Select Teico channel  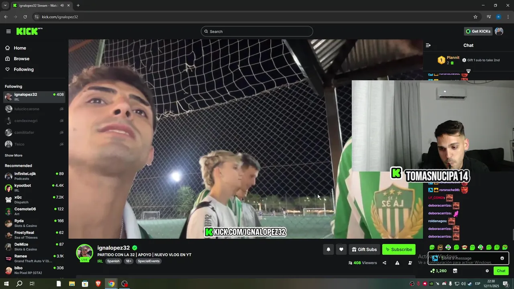(x=34, y=144)
